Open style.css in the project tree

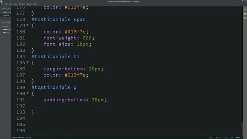tap(6, 32)
